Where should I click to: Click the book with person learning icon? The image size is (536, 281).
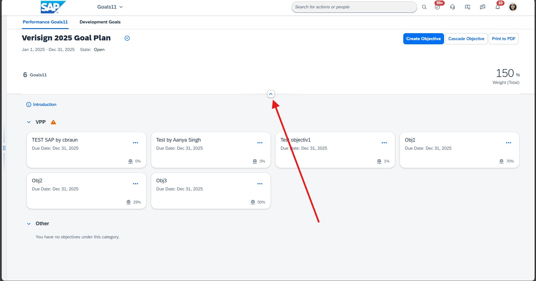468,7
